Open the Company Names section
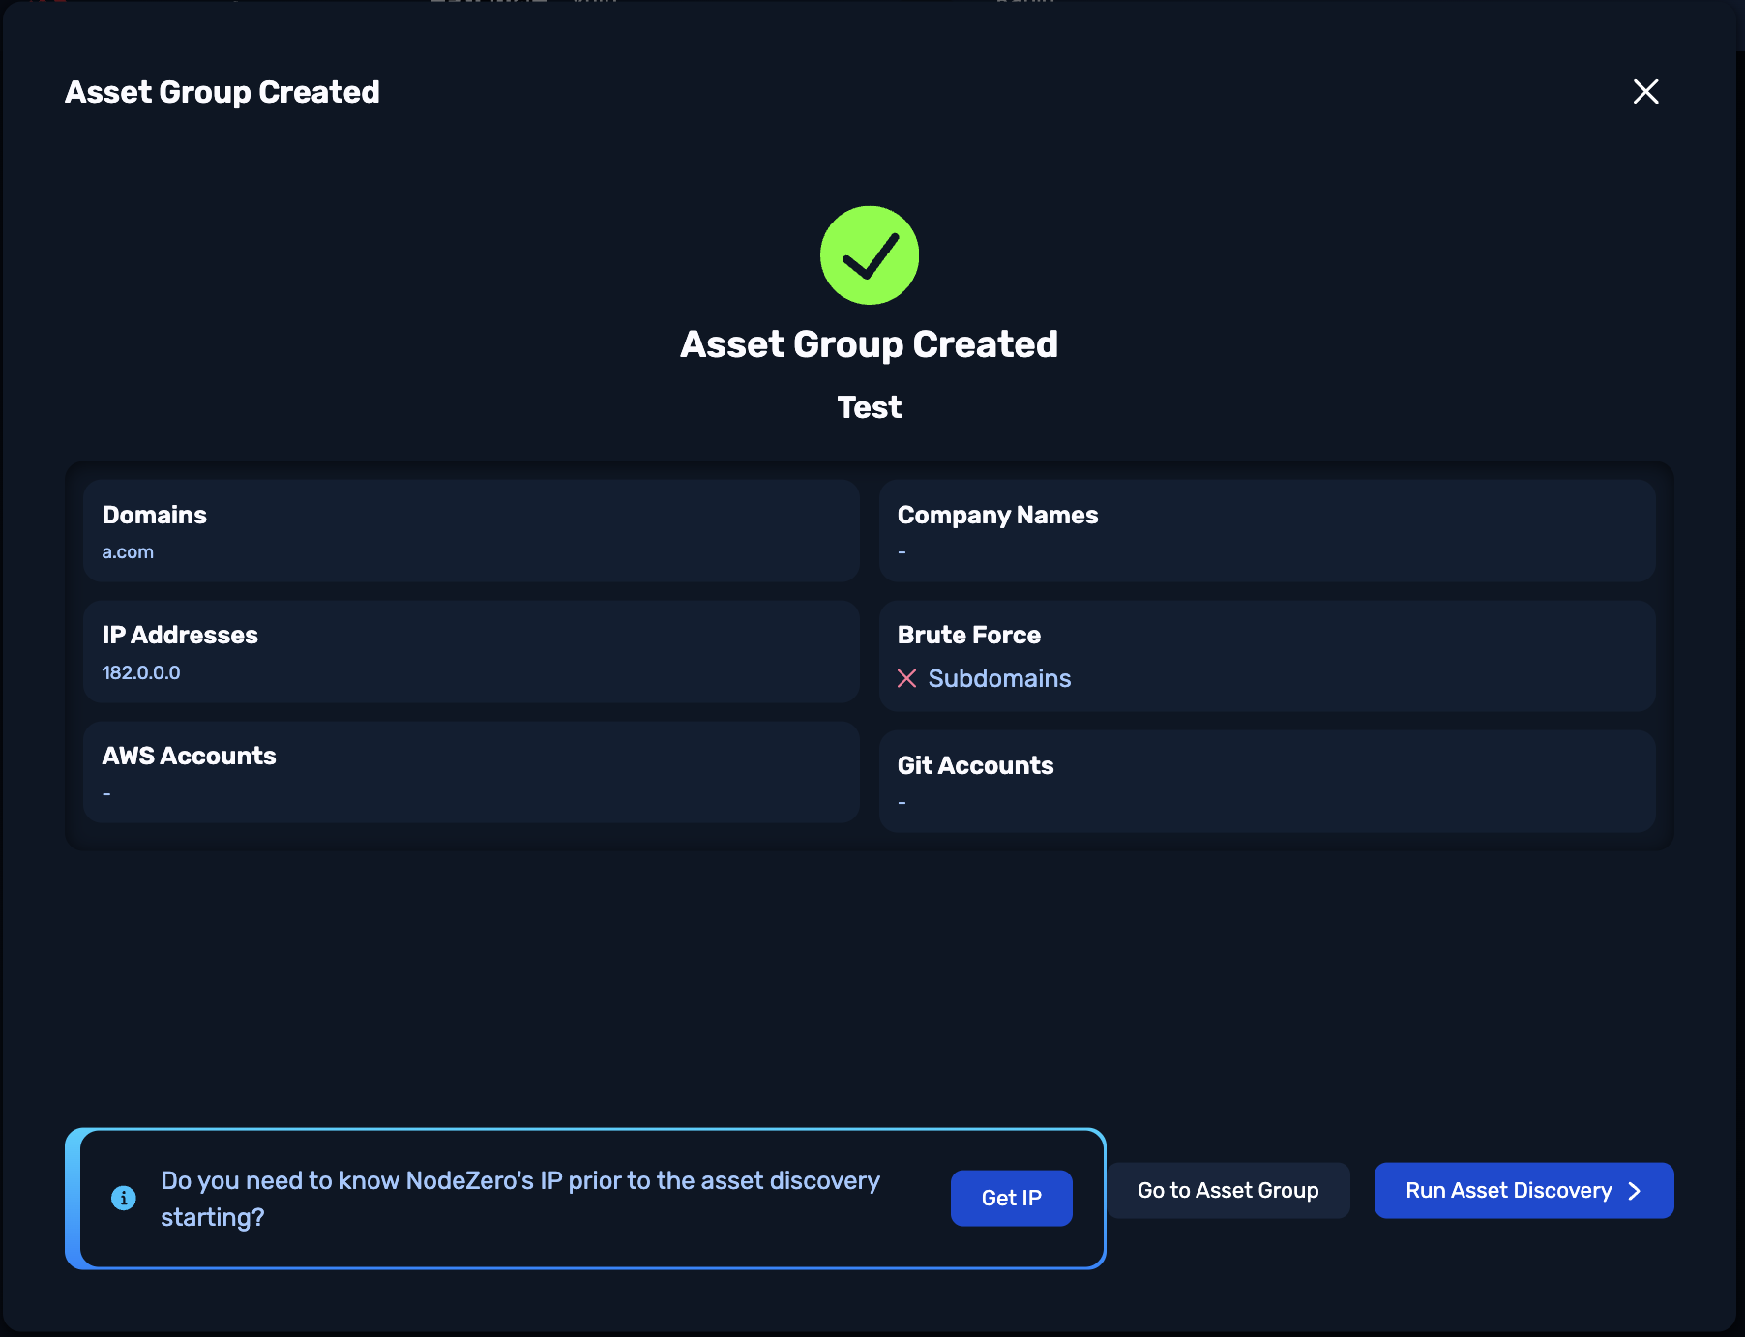 coord(1267,531)
